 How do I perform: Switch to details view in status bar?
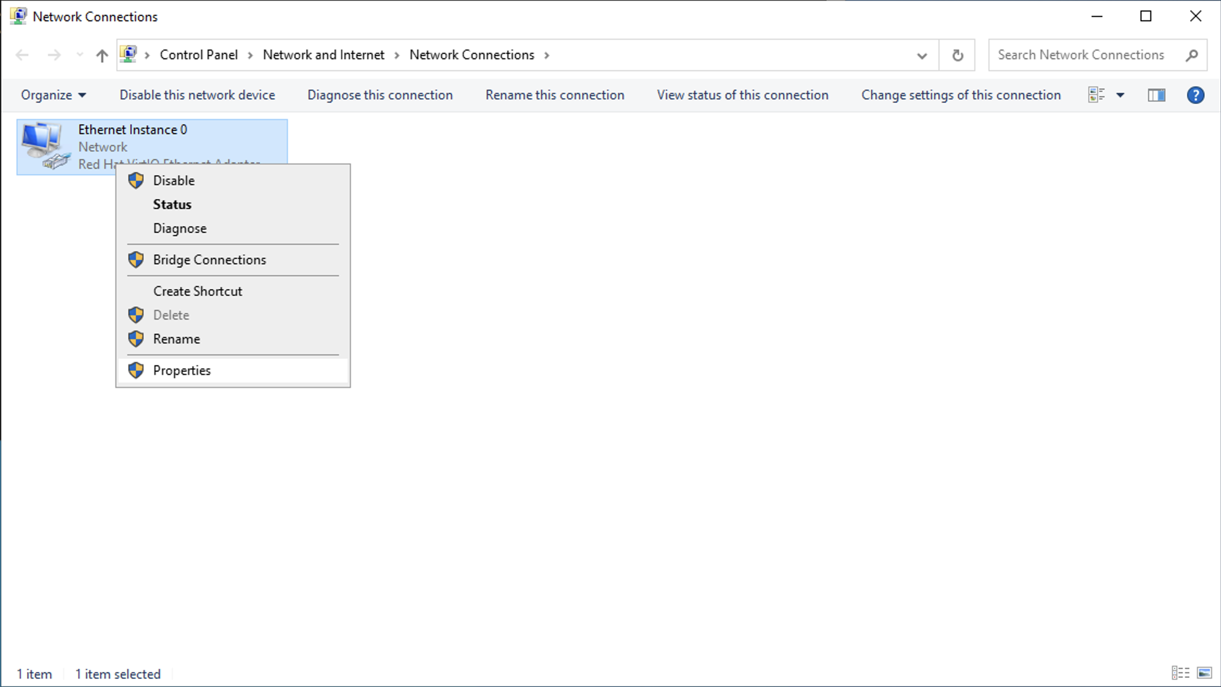tap(1180, 673)
